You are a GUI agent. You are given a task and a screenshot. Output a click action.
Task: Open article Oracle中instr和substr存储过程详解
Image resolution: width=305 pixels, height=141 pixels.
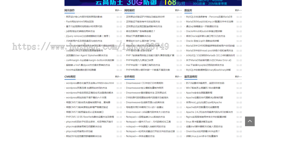click(204, 31)
